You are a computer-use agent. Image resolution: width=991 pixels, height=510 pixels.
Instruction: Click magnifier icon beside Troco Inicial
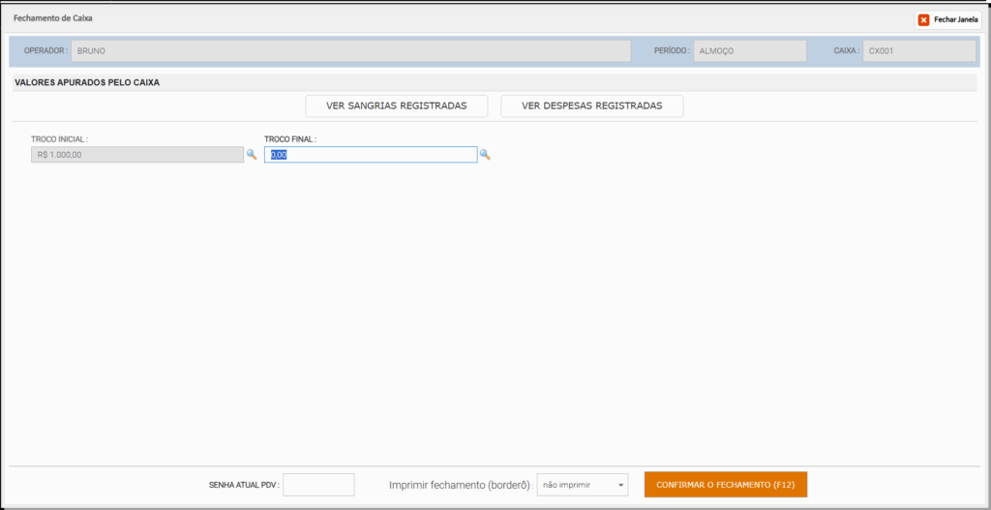tap(252, 154)
